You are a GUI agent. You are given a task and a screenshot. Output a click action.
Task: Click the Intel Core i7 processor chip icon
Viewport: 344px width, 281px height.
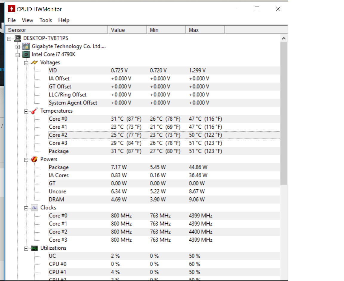pyautogui.click(x=26, y=54)
